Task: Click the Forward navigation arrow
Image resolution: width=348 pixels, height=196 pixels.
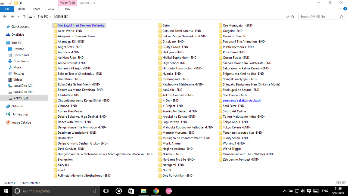Action: point(12,17)
